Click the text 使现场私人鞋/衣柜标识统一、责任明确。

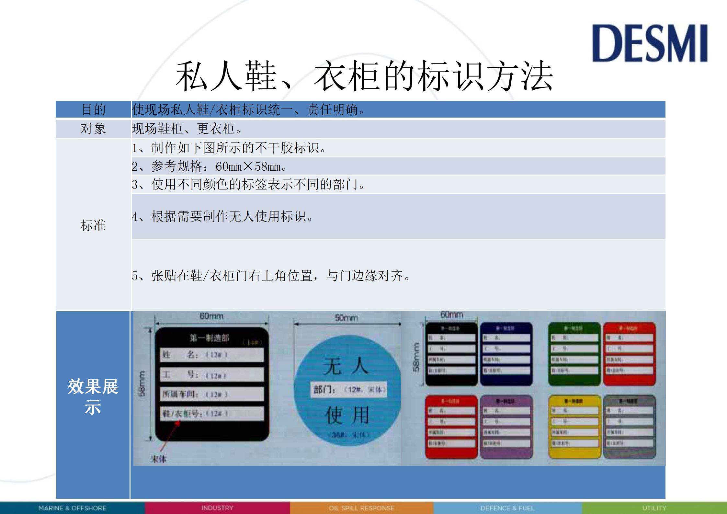(249, 109)
